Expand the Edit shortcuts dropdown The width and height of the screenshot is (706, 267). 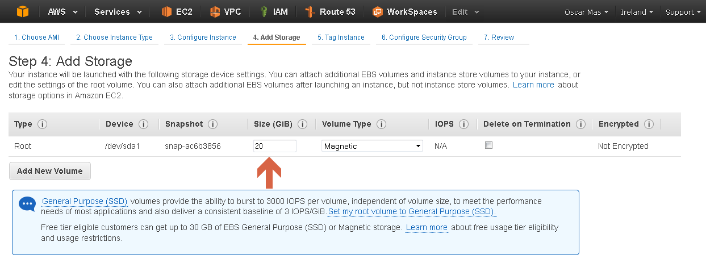(466, 11)
